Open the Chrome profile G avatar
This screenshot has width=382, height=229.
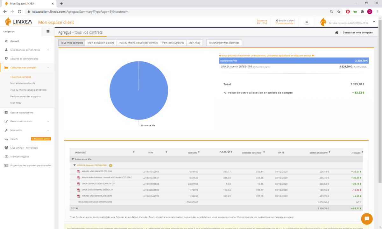[370, 11]
